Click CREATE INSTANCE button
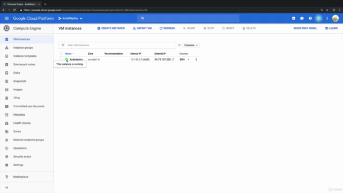Viewport: 343px width, 193px height. 111,28
